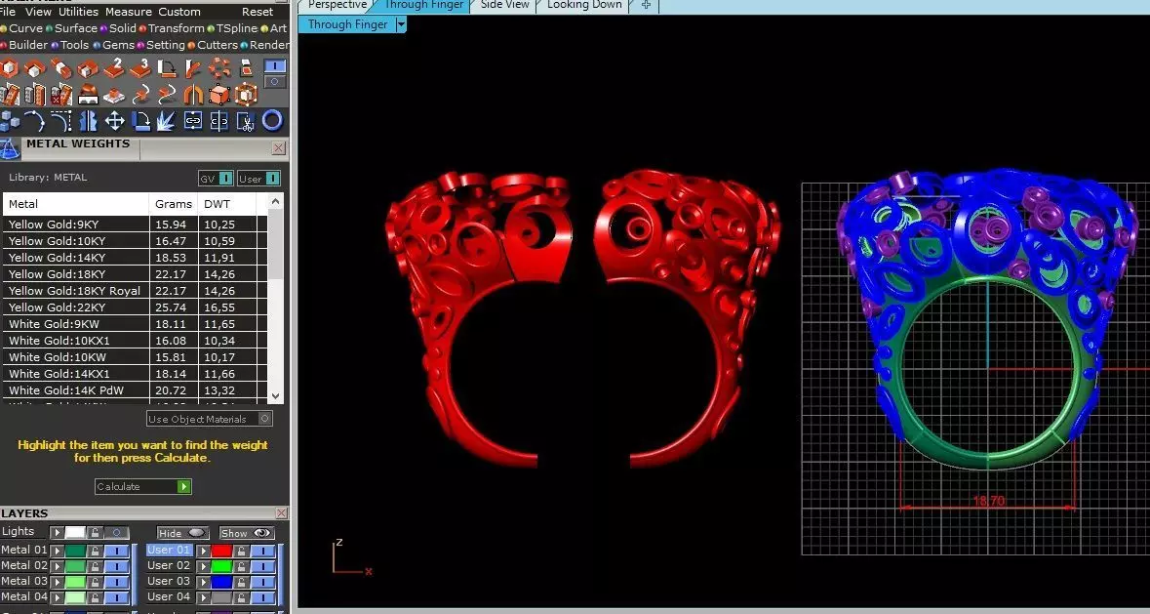Open the Gems menu category
1150x614 pixels.
(x=118, y=45)
